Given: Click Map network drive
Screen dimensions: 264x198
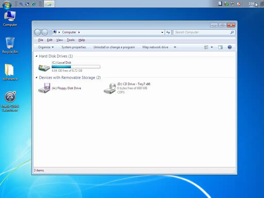Looking at the screenshot, I should pyautogui.click(x=155, y=47).
